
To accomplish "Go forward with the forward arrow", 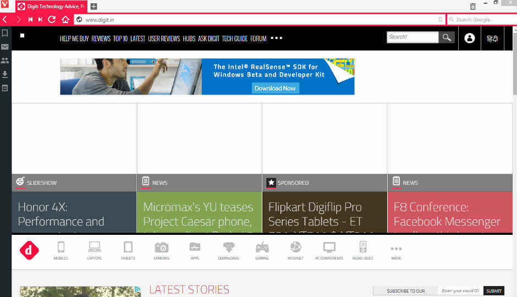I will point(19,20).
